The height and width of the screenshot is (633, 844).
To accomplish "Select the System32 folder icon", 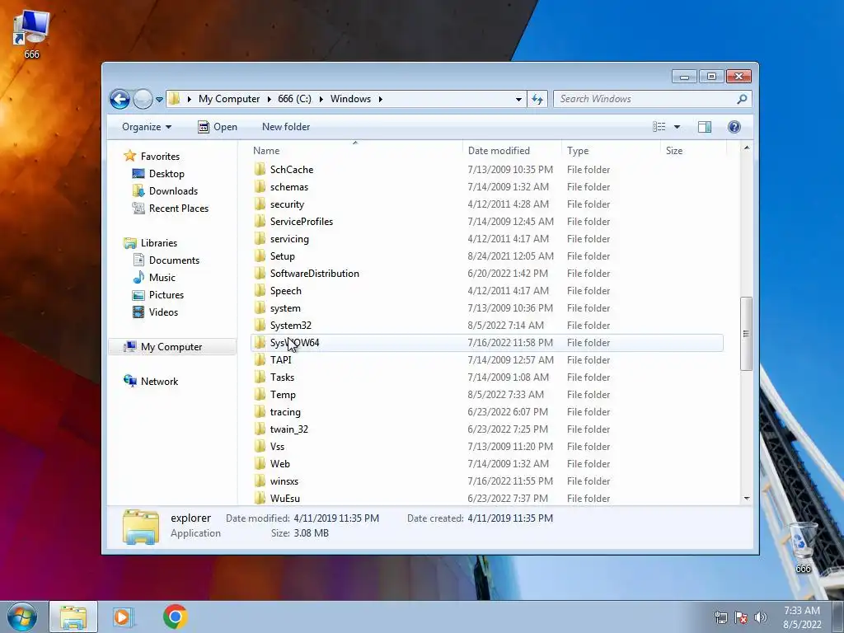I will click(260, 325).
